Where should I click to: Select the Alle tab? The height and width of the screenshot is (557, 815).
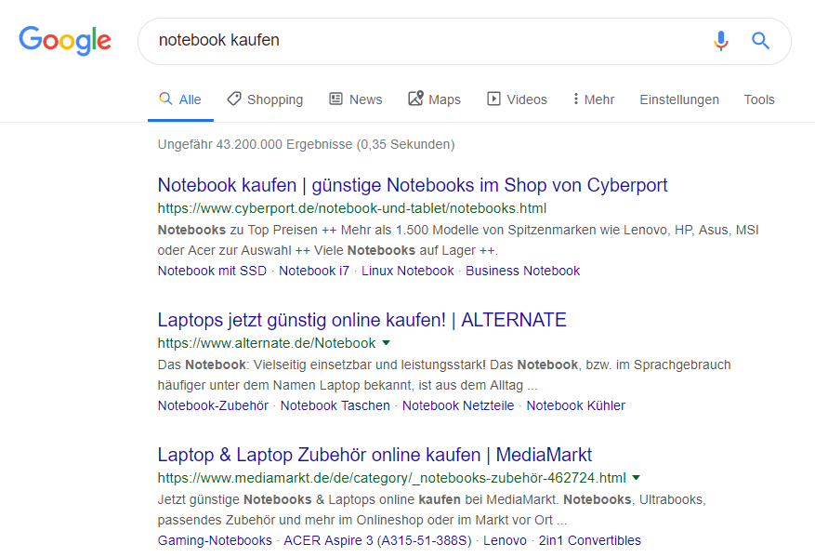pyautogui.click(x=180, y=99)
